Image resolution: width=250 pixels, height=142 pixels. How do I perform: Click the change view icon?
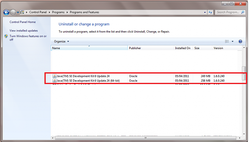pos(227,41)
